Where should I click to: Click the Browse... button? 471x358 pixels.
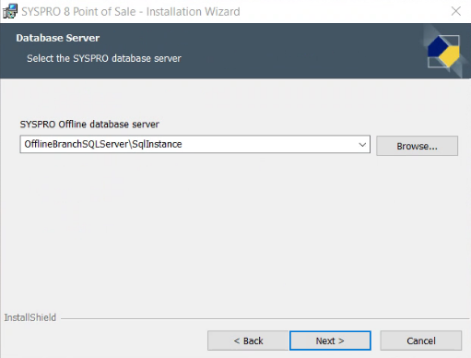click(x=417, y=146)
